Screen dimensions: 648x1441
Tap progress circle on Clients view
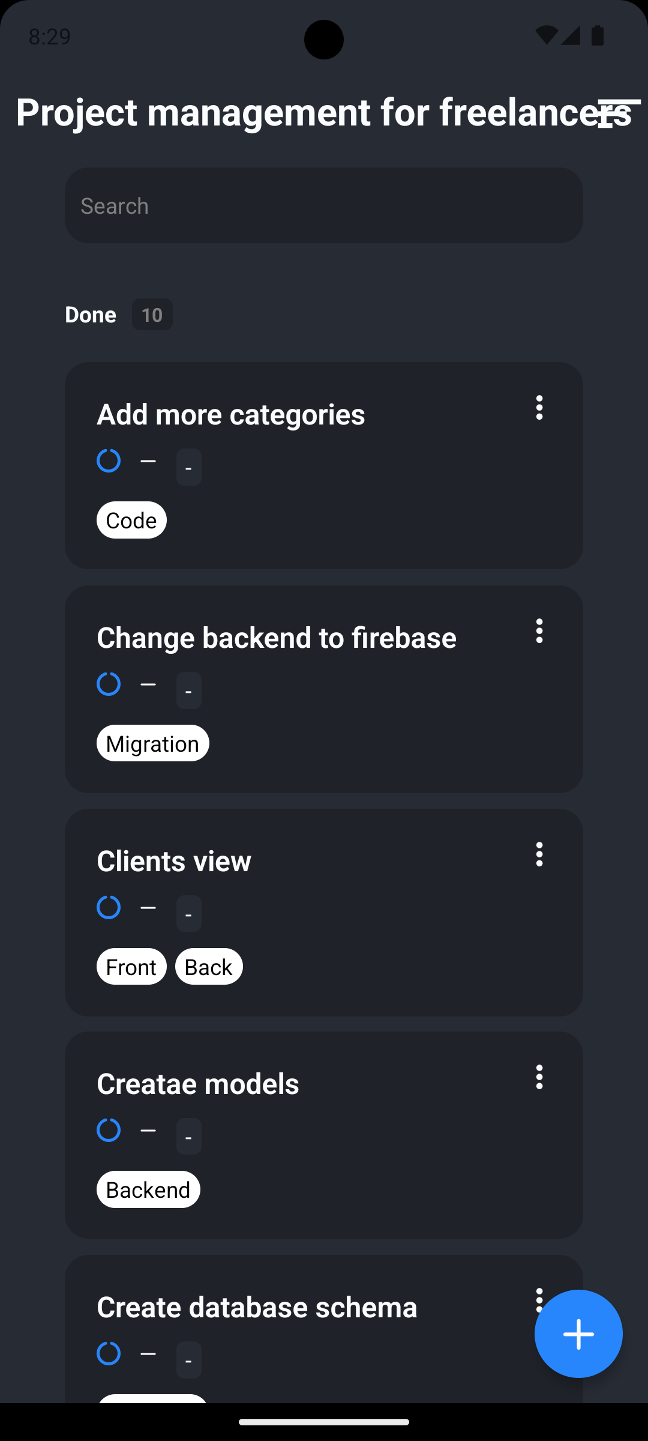point(109,907)
